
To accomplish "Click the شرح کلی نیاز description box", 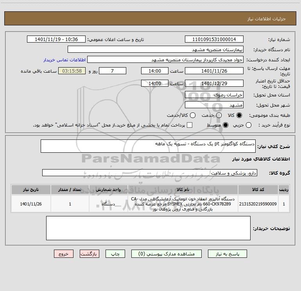I will pyautogui.click(x=148, y=146).
